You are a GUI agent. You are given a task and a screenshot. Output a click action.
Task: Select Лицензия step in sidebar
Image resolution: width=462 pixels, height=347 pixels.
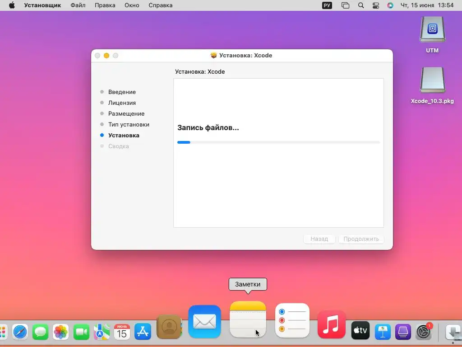point(122,103)
